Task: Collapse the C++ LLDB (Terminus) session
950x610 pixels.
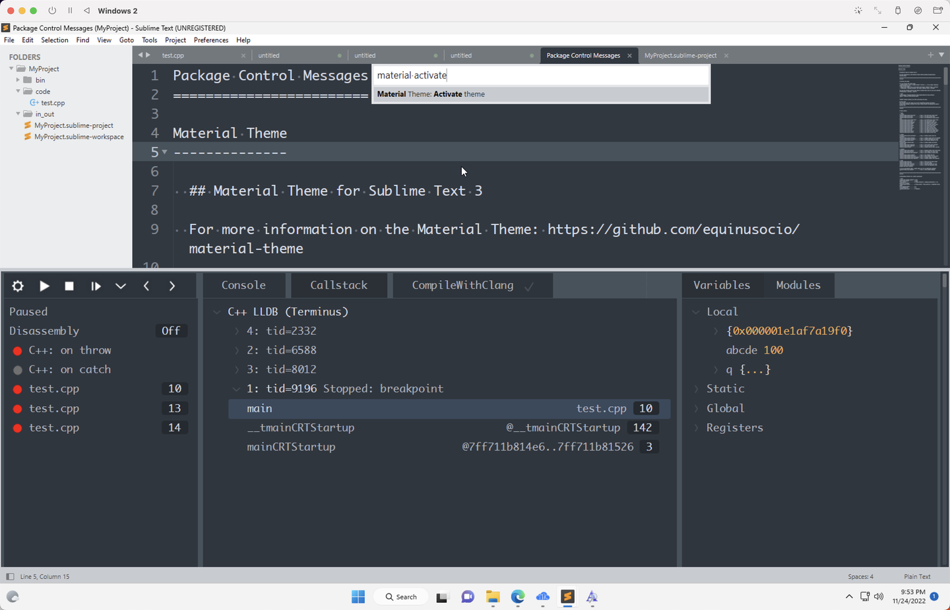Action: click(x=217, y=312)
